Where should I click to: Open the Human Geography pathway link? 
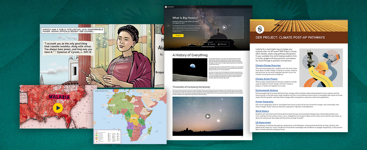pos(265,102)
